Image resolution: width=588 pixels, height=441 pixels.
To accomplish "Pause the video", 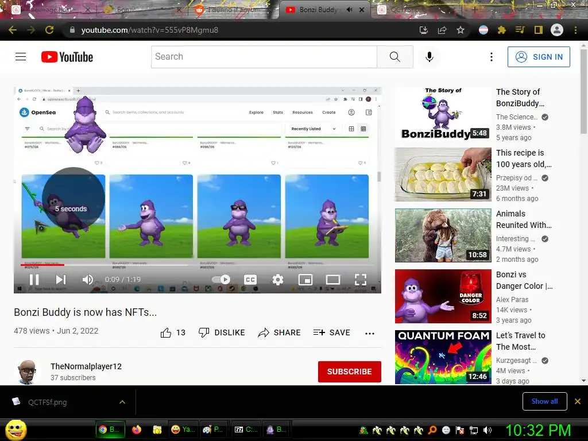I will [x=34, y=280].
